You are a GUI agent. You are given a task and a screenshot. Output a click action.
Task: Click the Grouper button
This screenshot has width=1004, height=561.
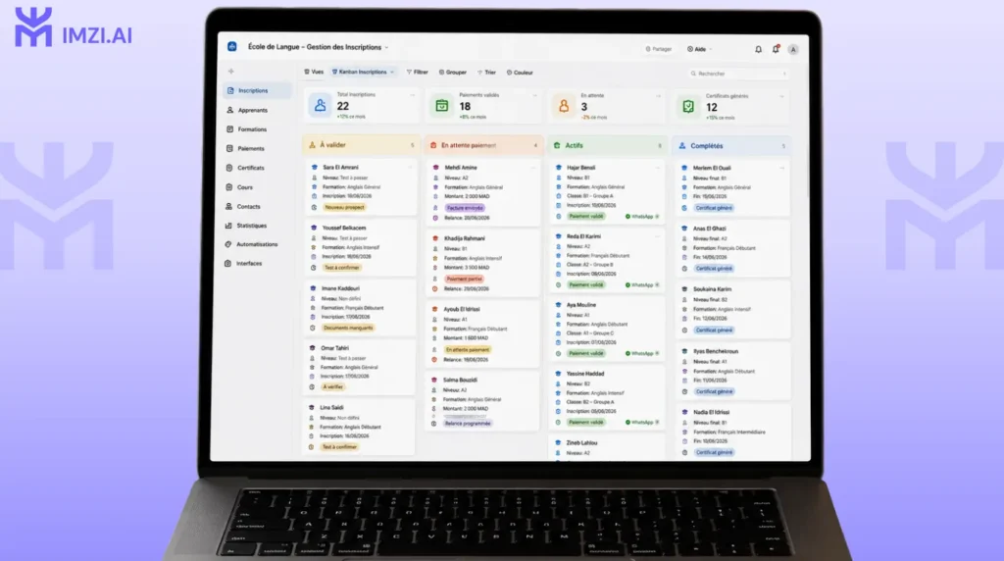point(453,73)
